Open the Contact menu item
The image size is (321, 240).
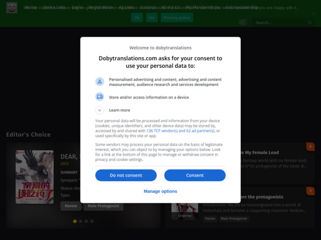pyautogui.click(x=148, y=7)
